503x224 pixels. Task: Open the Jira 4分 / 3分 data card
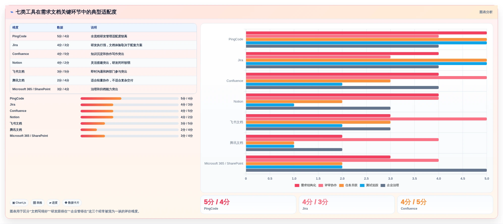pos(347,205)
